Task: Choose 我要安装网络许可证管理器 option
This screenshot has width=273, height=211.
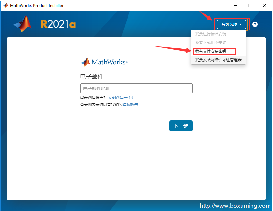Action: (x=218, y=60)
